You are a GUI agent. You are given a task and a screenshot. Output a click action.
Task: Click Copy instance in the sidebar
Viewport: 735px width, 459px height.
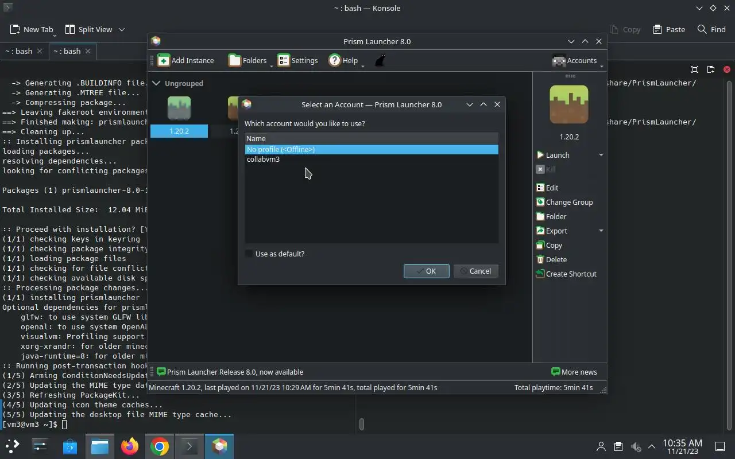point(549,245)
